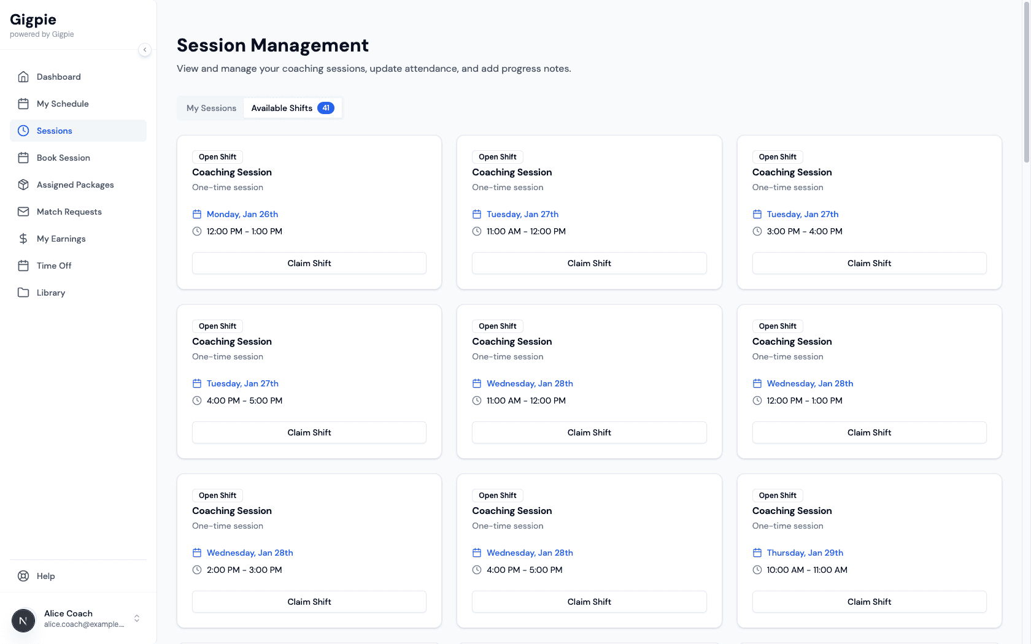The height and width of the screenshot is (644, 1031).
Task: Open My Schedule calendar icon
Action: pos(23,104)
